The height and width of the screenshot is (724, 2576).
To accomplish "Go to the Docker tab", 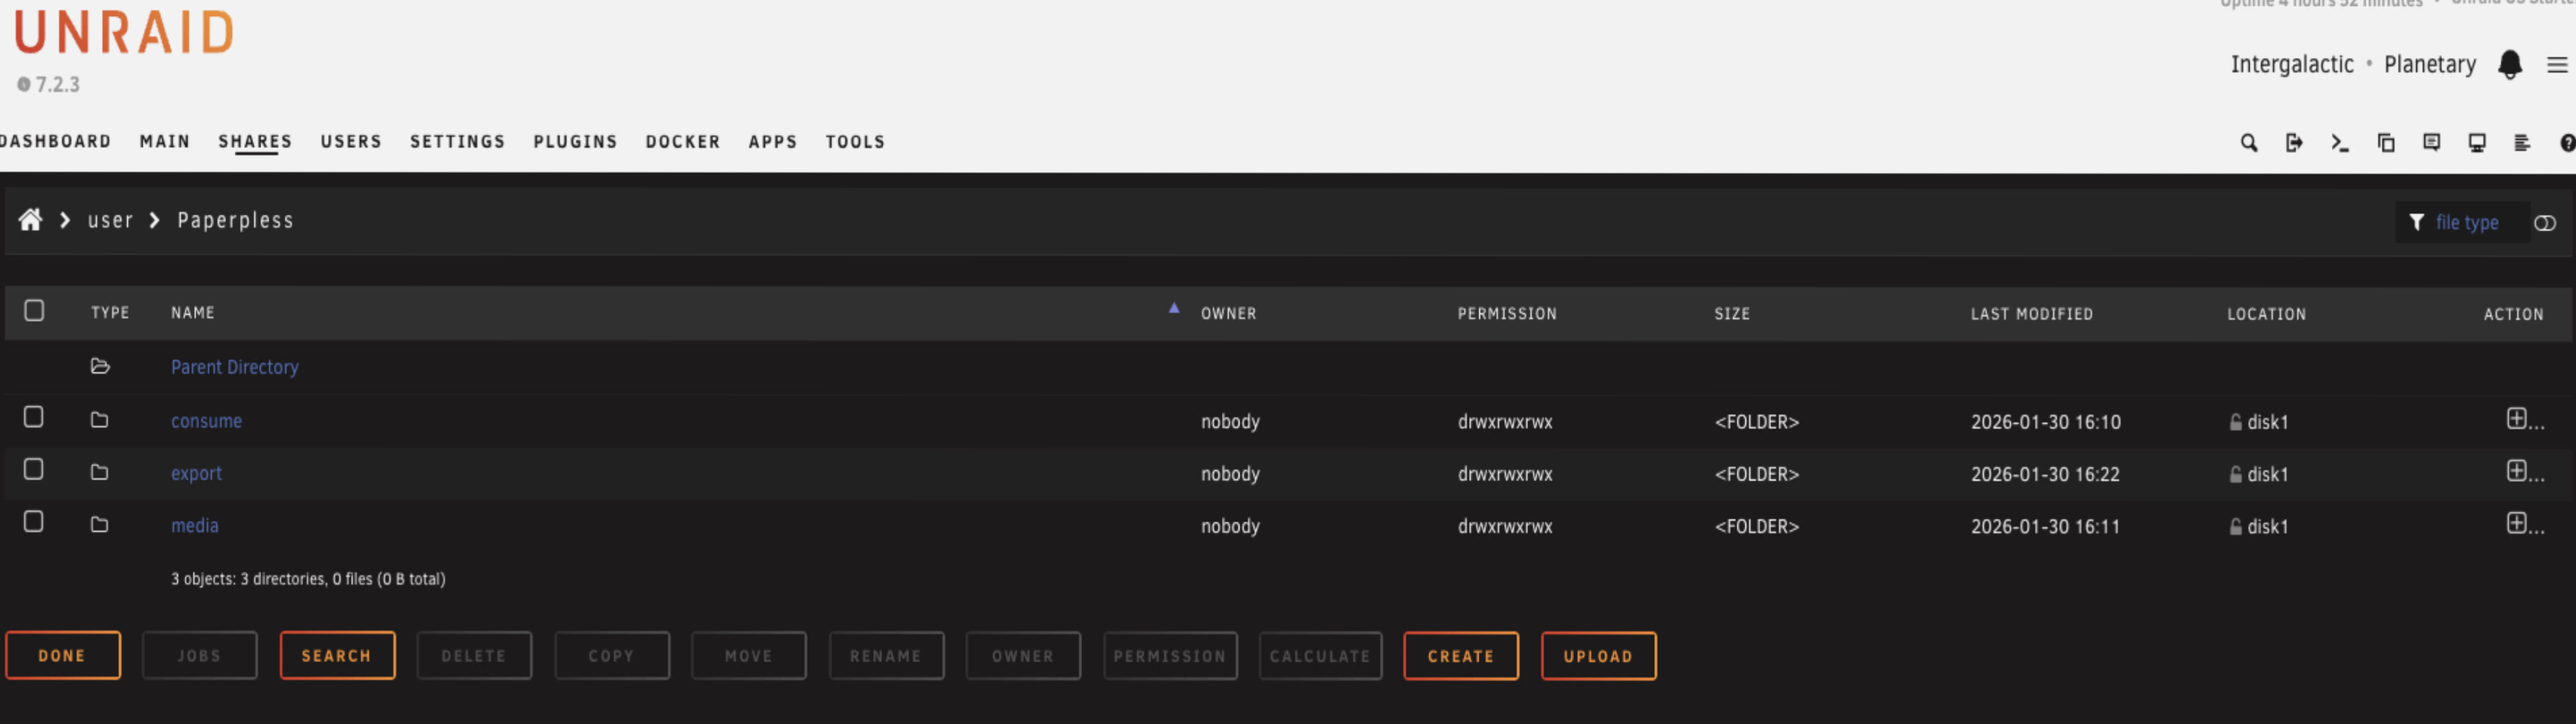I will (x=682, y=142).
